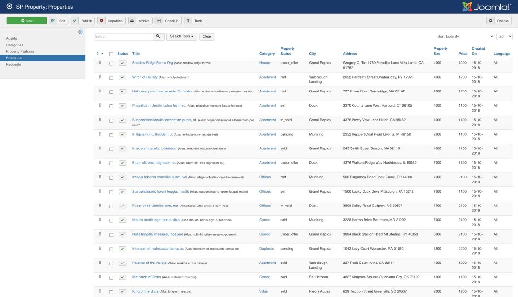Select Properties in the sidebar
The image size is (518, 297).
43,58
